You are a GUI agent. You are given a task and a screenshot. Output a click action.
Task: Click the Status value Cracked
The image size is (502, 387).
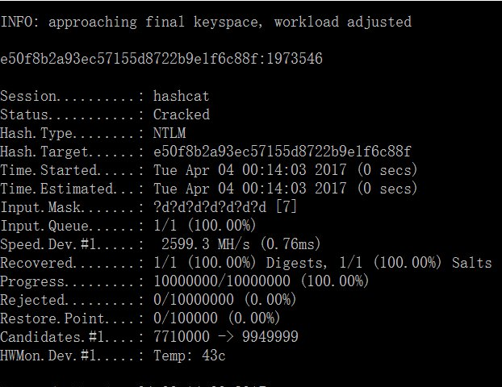pos(182,114)
